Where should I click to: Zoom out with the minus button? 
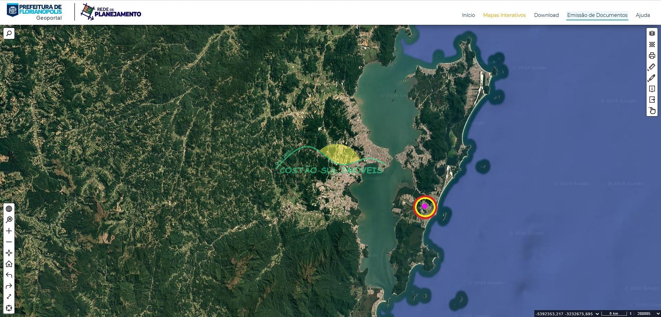click(x=9, y=242)
